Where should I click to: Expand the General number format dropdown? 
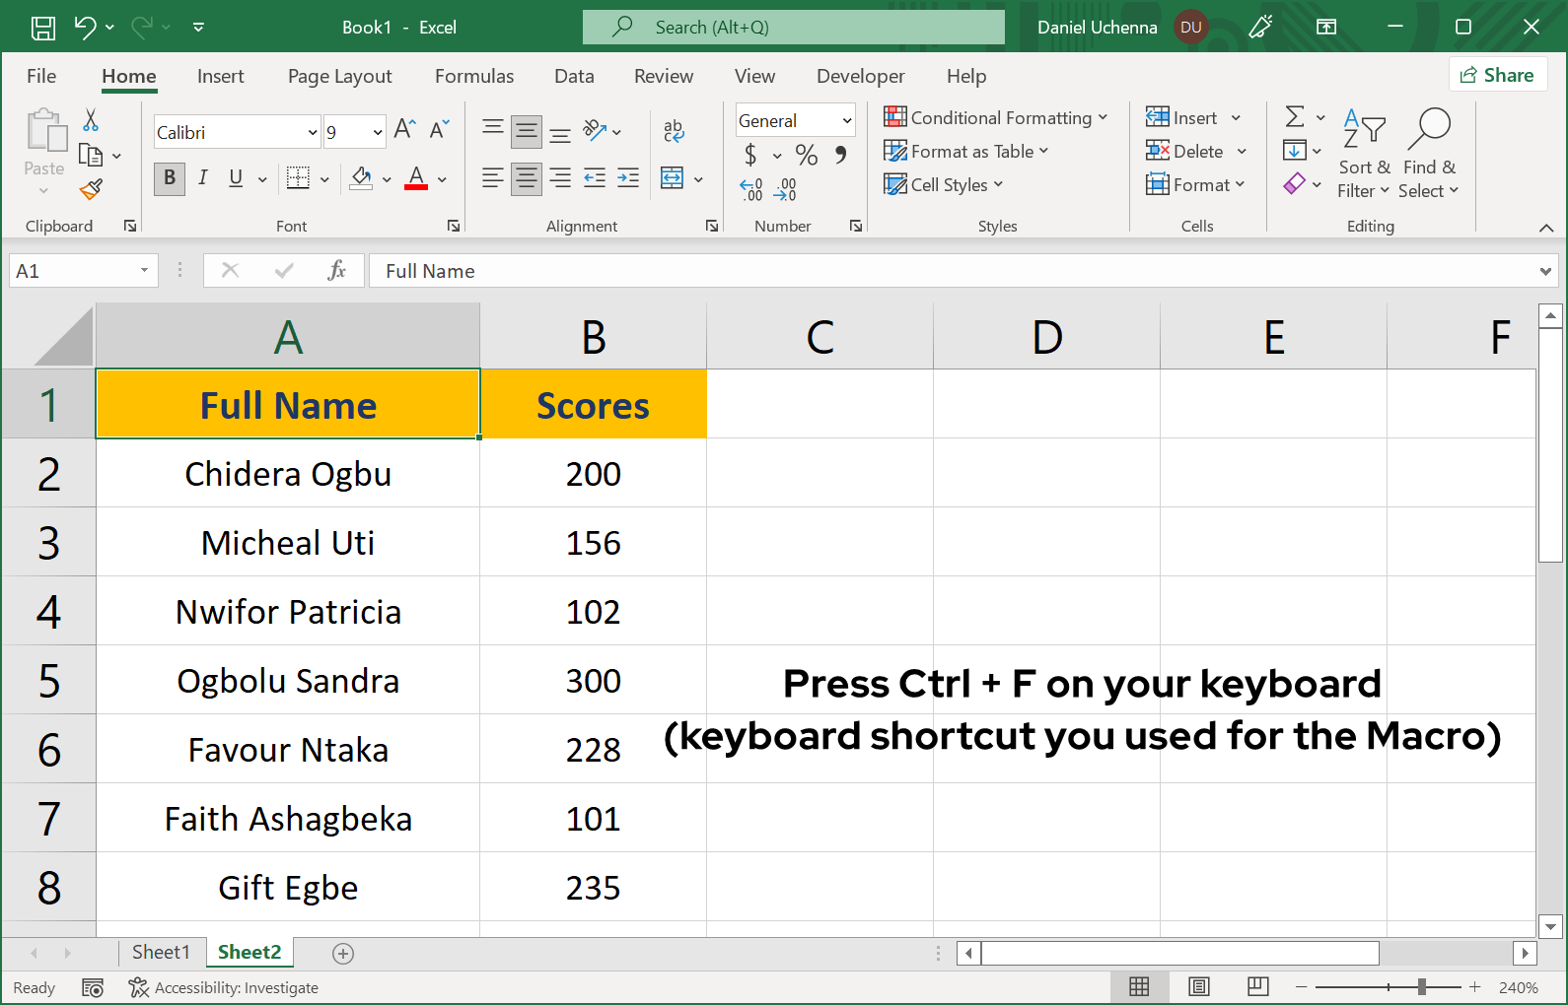pos(846,120)
